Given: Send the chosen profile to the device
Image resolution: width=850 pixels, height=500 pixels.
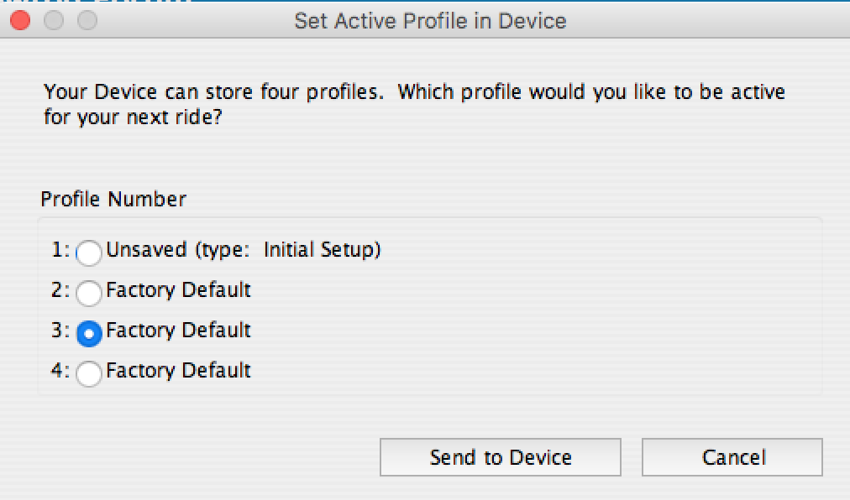Looking at the screenshot, I should pyautogui.click(x=501, y=457).
